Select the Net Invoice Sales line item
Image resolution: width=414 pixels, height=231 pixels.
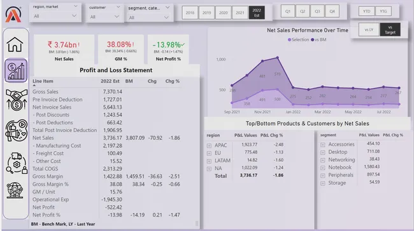point(52,107)
